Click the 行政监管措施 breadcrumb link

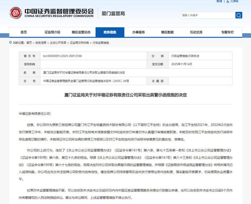[101, 42]
